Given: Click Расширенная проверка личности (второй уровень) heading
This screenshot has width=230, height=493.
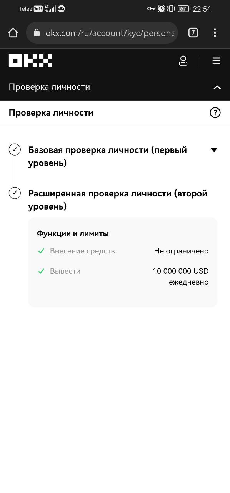Looking at the screenshot, I should pyautogui.click(x=118, y=200).
